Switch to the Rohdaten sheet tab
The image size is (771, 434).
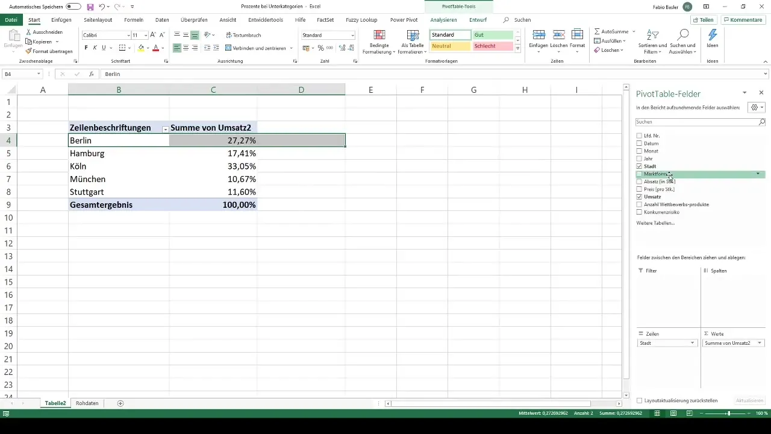87,403
